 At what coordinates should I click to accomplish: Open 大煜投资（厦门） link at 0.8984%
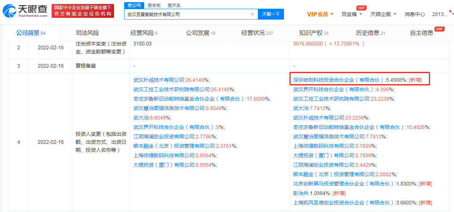coord(164,165)
